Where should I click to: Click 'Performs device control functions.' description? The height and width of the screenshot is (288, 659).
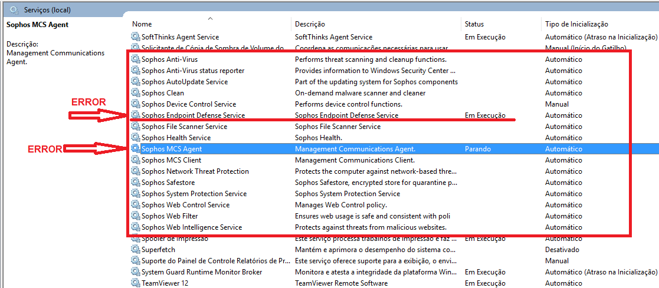pyautogui.click(x=349, y=104)
